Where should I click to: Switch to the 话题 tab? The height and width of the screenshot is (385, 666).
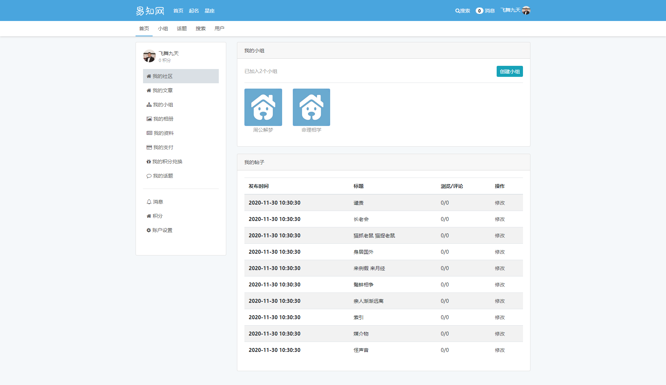[182, 28]
